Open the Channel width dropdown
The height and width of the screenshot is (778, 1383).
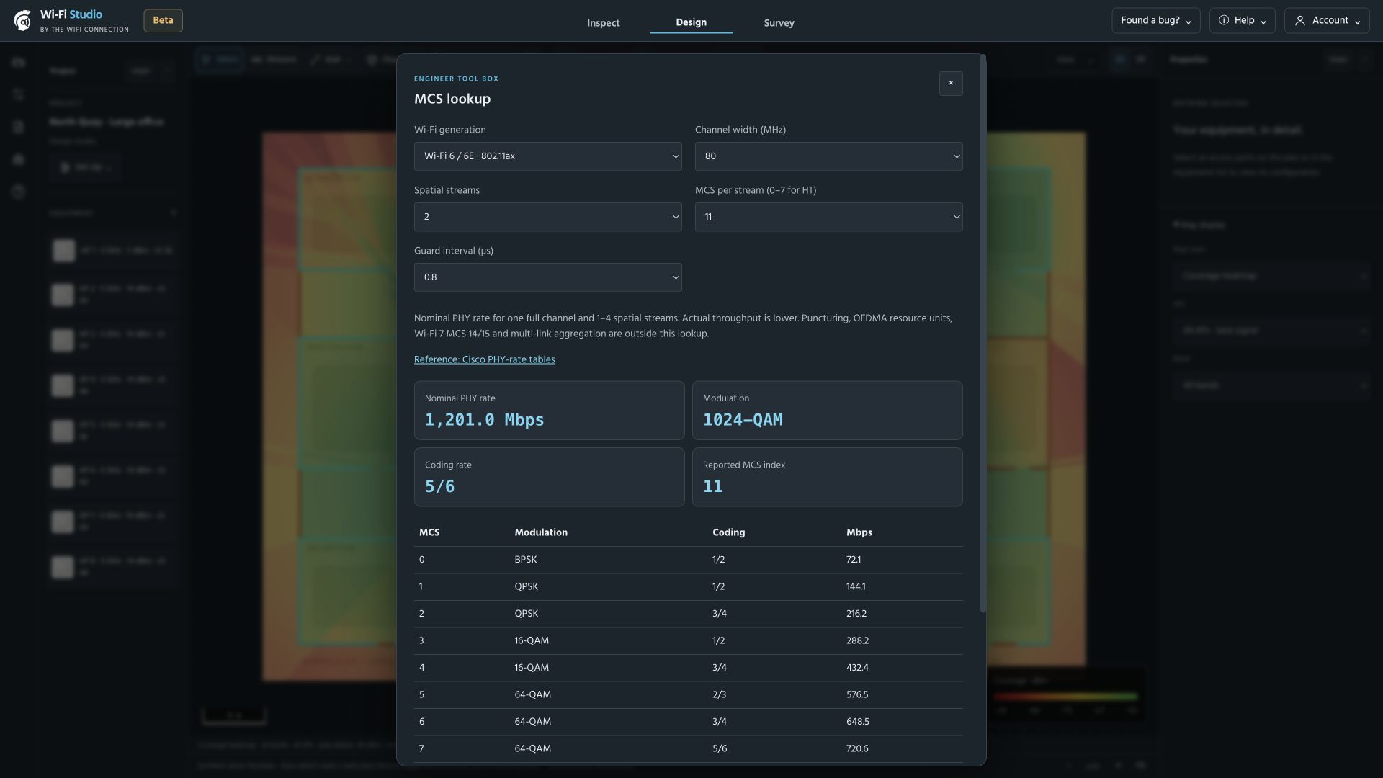[828, 156]
